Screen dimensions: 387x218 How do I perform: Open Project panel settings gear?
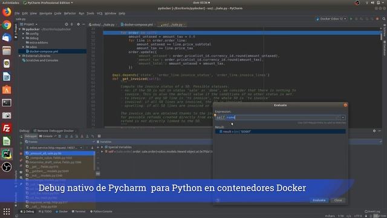click(x=78, y=24)
